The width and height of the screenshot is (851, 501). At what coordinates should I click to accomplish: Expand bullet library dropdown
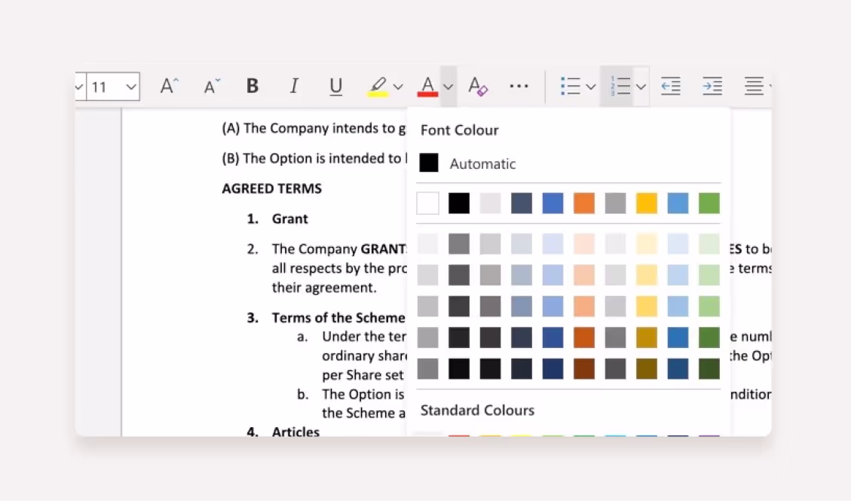[591, 87]
